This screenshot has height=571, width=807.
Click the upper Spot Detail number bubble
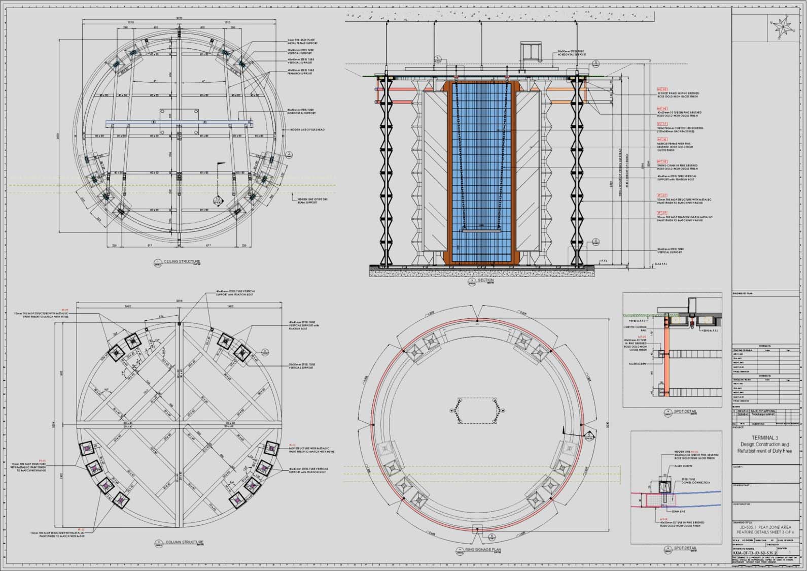coord(667,412)
